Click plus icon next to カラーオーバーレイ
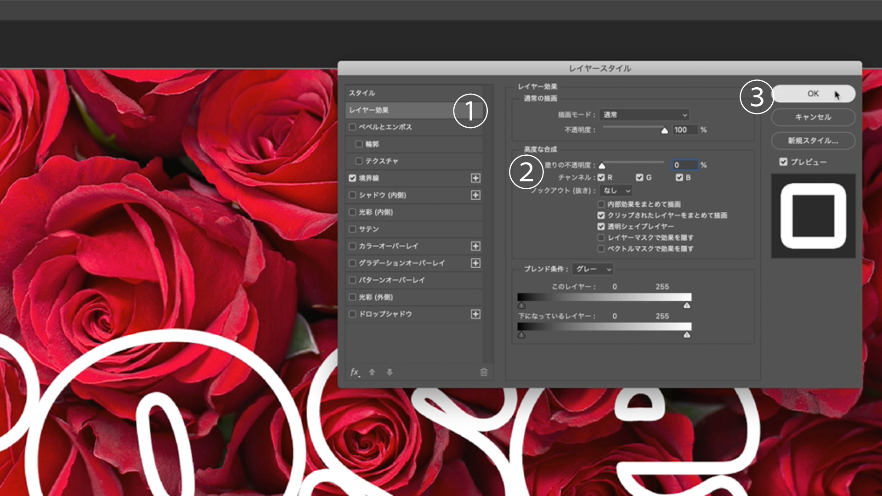Screen dimensions: 882x496 point(475,246)
